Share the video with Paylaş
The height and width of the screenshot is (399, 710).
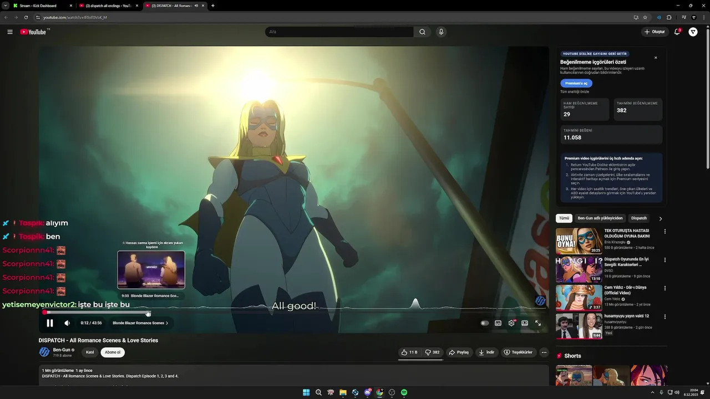(x=459, y=352)
